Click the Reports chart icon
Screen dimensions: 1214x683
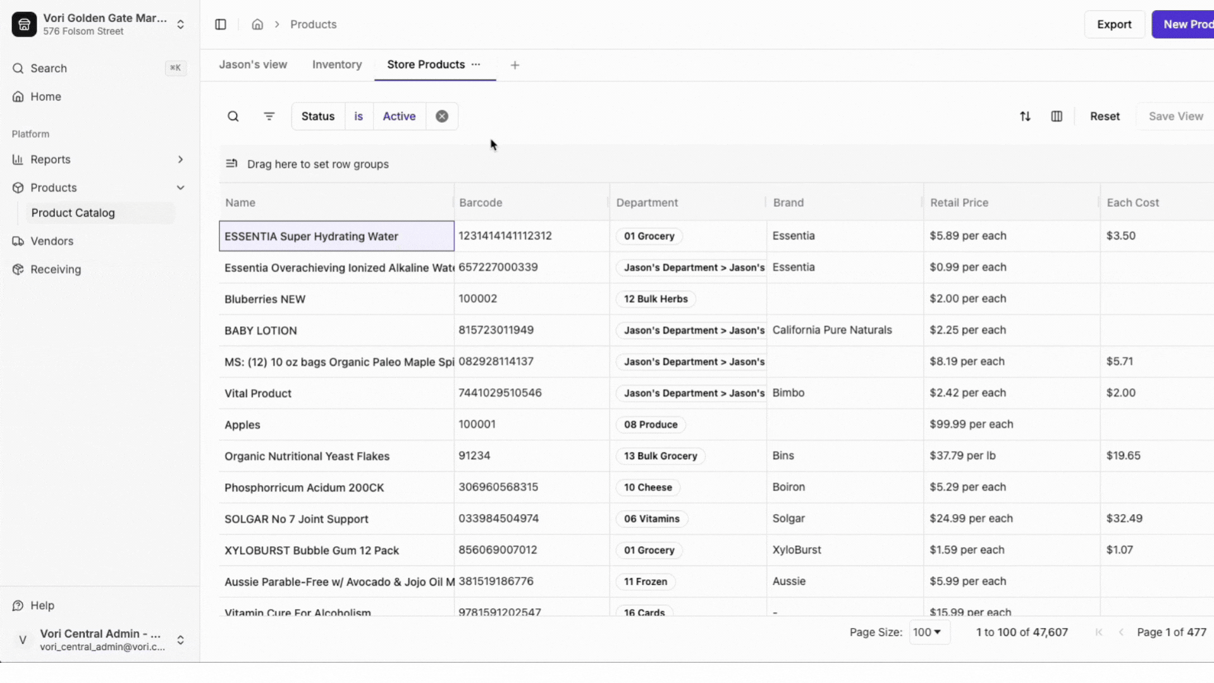tap(18, 159)
